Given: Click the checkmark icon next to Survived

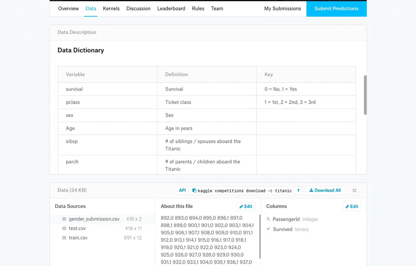Looking at the screenshot, I should pyautogui.click(x=268, y=229).
